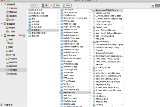Go to 應用 apps section
160x107 pixels.
9,39
